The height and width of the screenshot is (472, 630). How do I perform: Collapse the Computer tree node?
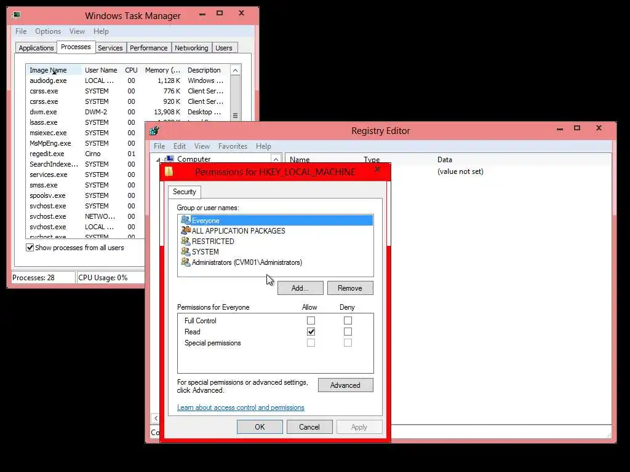[x=158, y=160]
